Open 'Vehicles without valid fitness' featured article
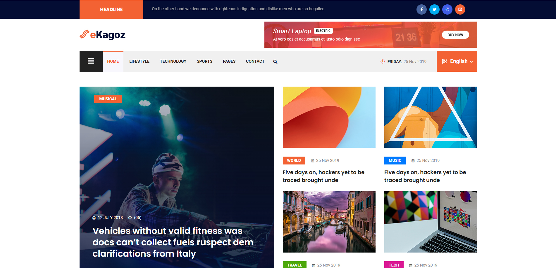 tap(173, 242)
